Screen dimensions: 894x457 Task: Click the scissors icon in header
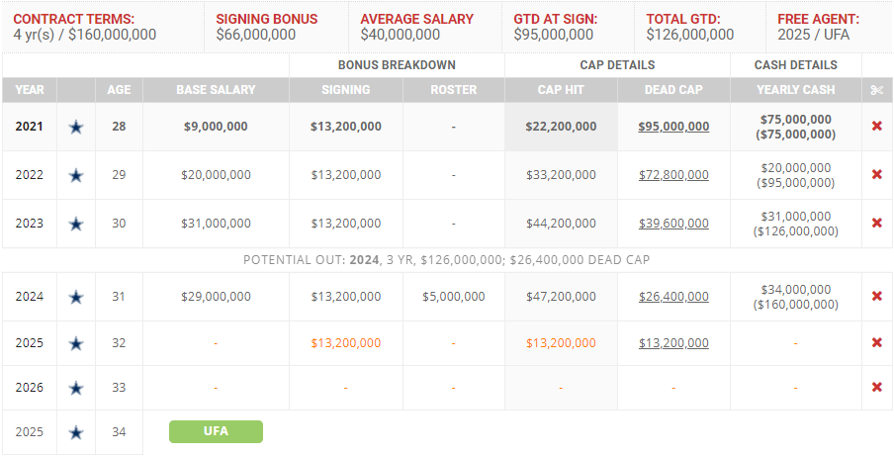876,90
